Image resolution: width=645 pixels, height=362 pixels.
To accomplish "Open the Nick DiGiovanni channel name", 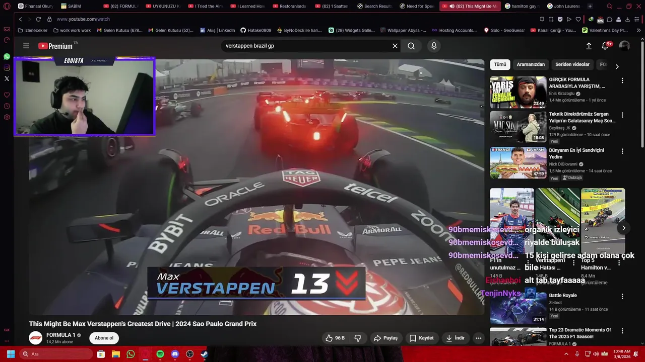I will click(563, 164).
